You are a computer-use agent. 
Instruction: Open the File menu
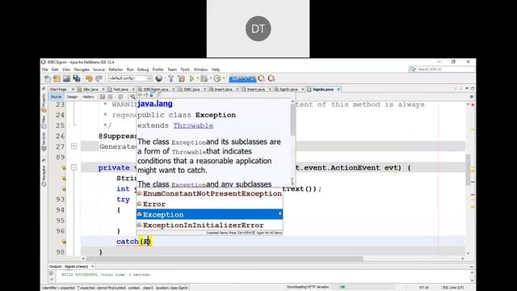pyautogui.click(x=45, y=70)
